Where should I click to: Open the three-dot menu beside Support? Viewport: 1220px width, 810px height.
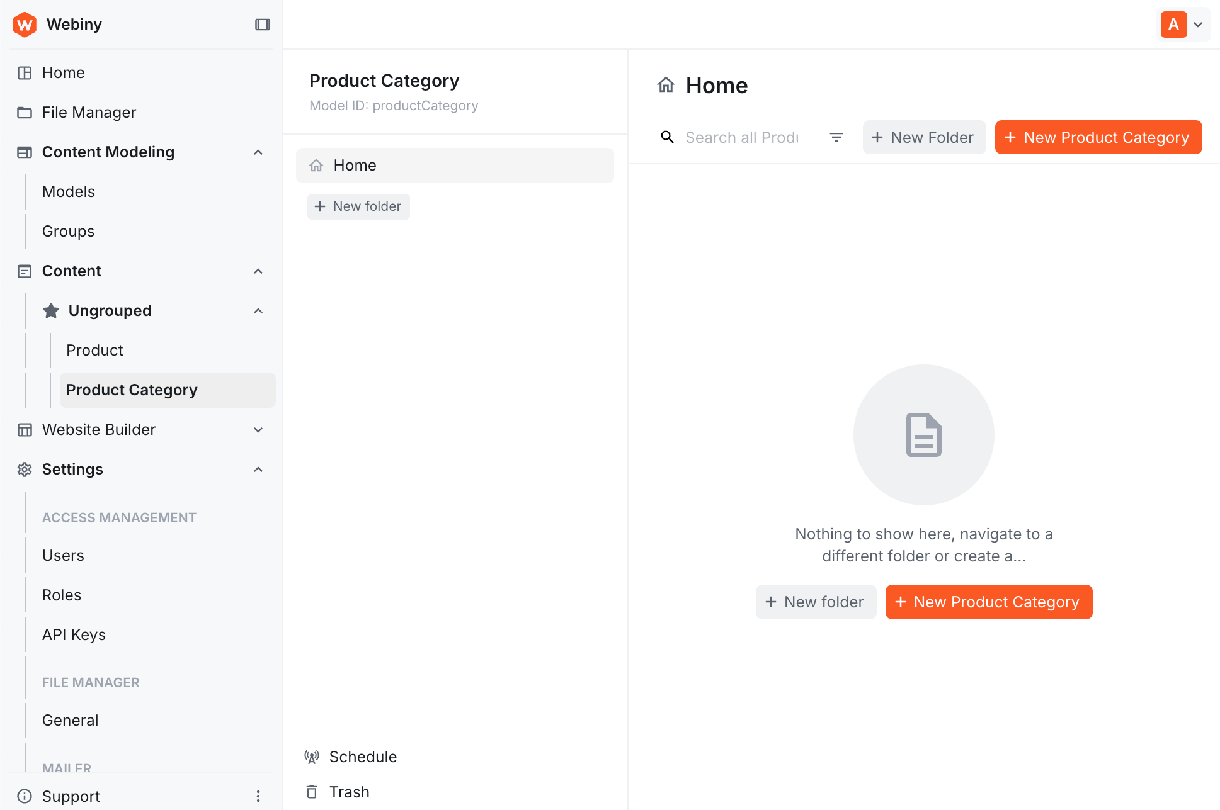258,796
